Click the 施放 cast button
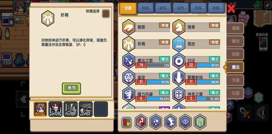 (x=71, y=88)
